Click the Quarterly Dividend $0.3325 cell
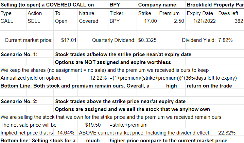This screenshot has height=143, width=244. [147, 40]
